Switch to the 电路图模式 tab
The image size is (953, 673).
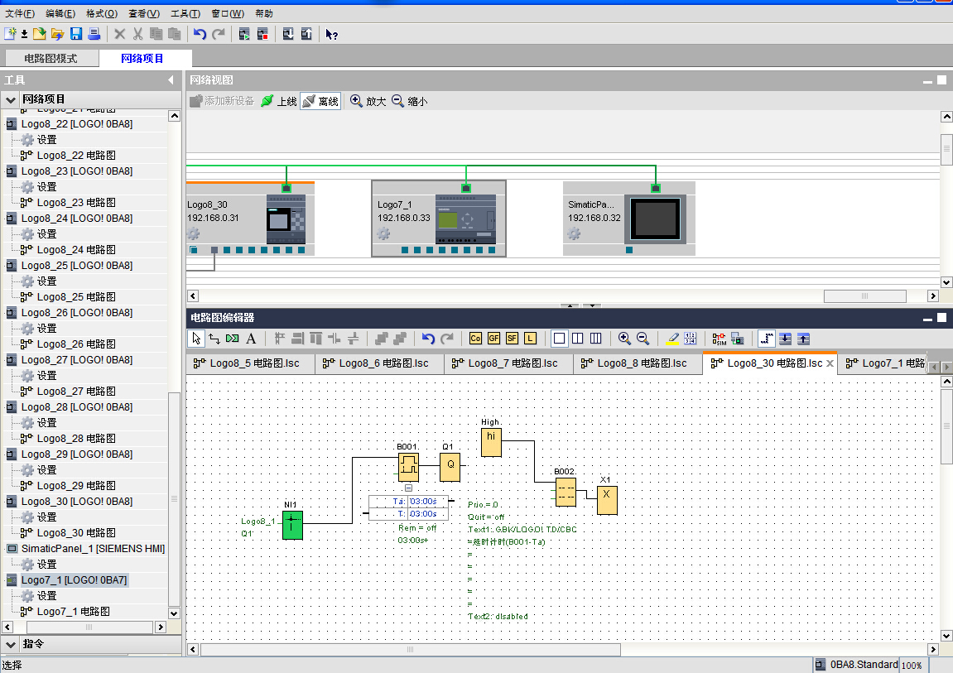51,59
